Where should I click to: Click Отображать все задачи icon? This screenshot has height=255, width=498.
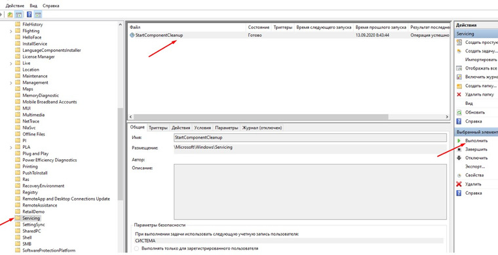click(x=459, y=68)
